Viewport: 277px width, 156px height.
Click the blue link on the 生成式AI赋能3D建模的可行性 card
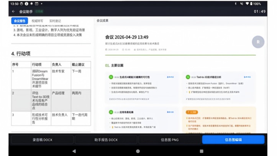tap(170, 77)
